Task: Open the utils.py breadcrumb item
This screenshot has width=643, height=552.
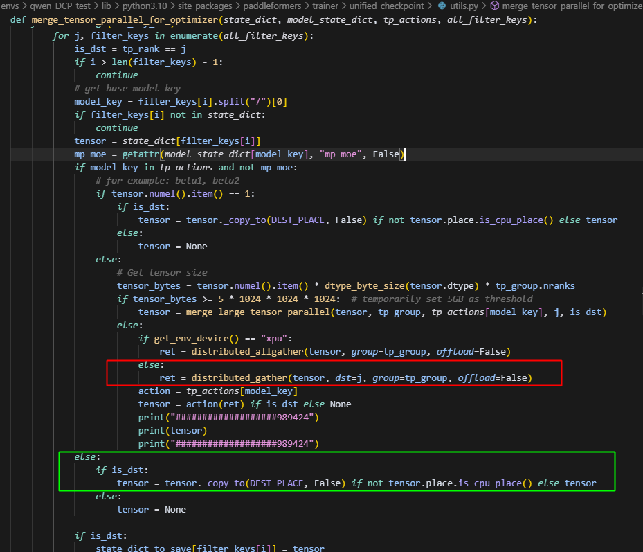Action: 464,6
